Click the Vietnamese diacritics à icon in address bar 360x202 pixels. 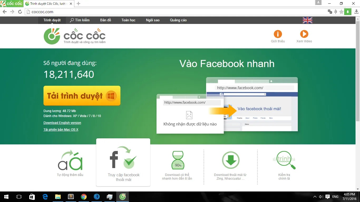point(335,12)
